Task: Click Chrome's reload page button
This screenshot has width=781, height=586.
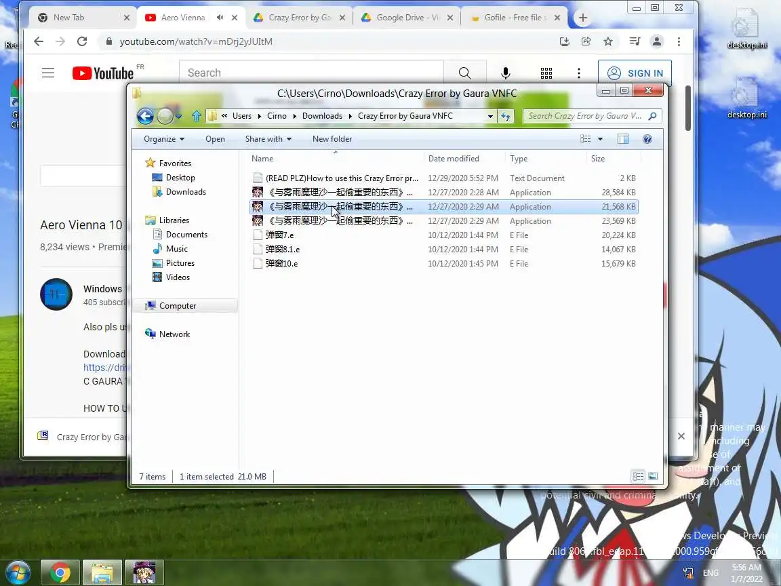Action: [82, 41]
